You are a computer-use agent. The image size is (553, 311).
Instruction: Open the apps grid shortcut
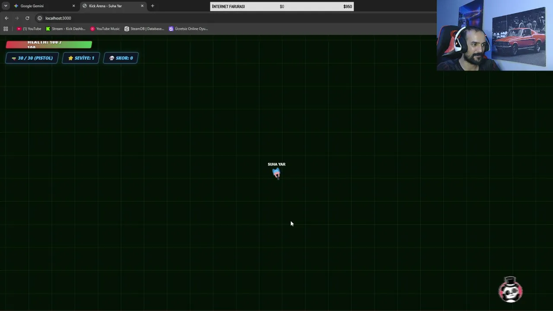tap(6, 29)
